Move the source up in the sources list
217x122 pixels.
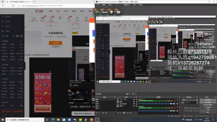(x=127, y=113)
